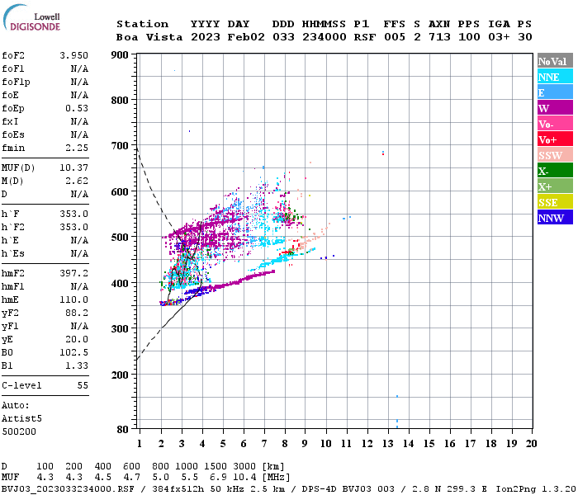The image size is (578, 495).
Task: Click the foF2 value 3.950
Action: coord(73,55)
